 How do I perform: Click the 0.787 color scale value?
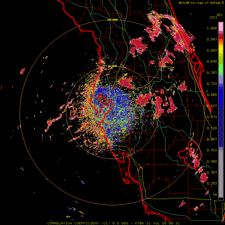[x=212, y=72]
